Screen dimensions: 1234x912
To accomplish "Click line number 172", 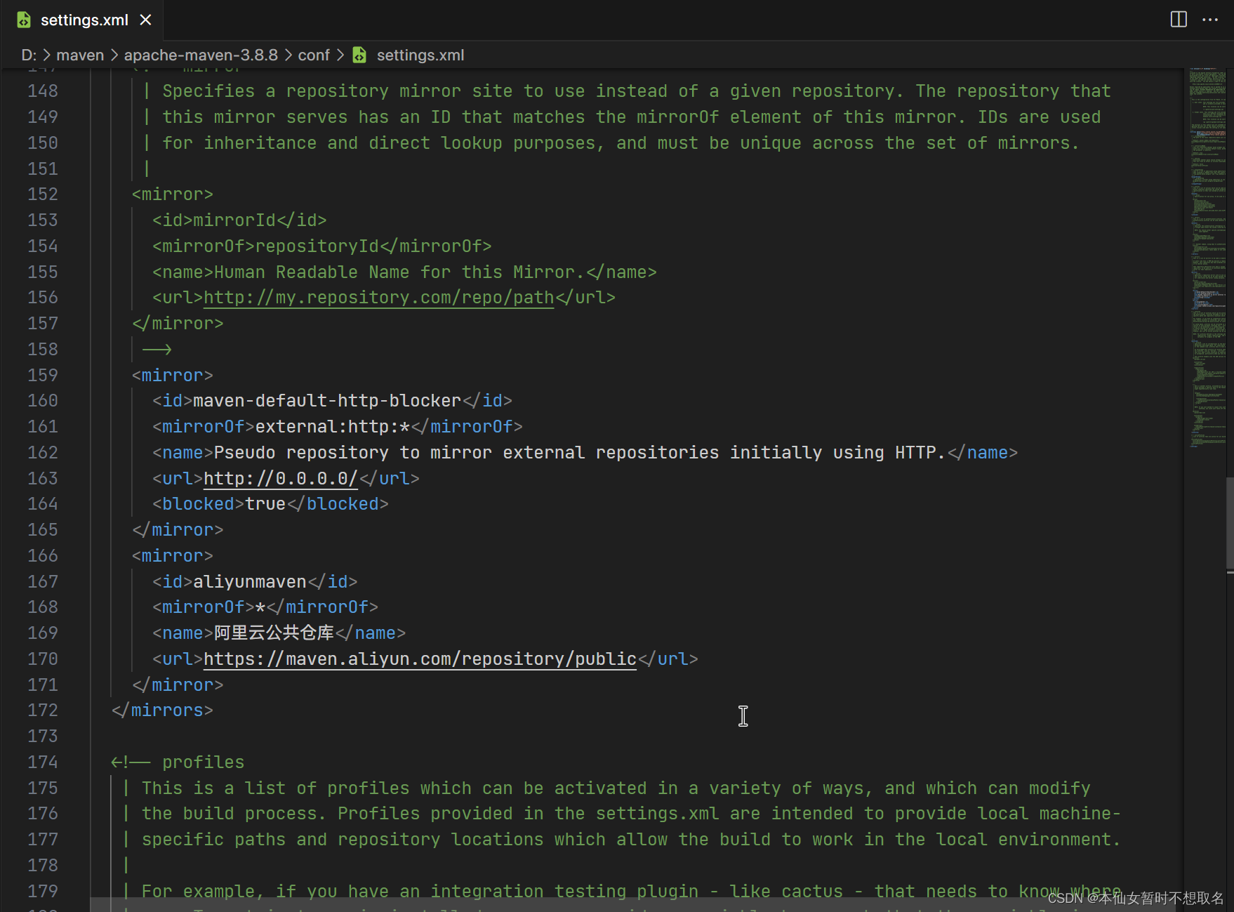I will [x=43, y=711].
